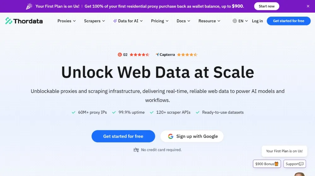The height and width of the screenshot is (176, 315).
Task: Click the Capterra logo icon
Action: (157, 55)
